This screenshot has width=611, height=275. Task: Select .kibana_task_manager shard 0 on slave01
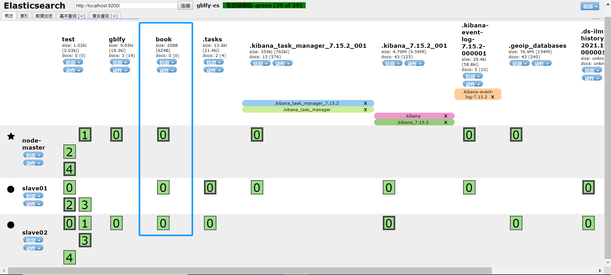point(257,187)
